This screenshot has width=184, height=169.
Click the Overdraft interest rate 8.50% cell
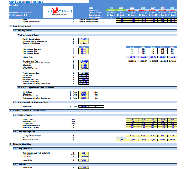pos(83,168)
